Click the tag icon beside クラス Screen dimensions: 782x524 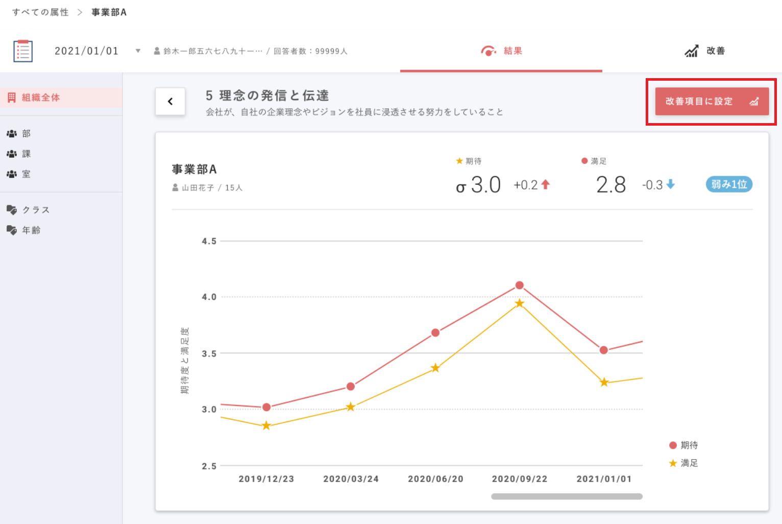[x=12, y=210]
